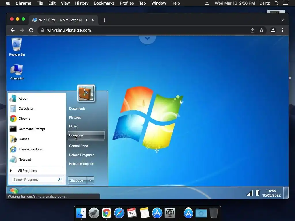Click the address bar URL
295x221 pixels.
pos(69,30)
